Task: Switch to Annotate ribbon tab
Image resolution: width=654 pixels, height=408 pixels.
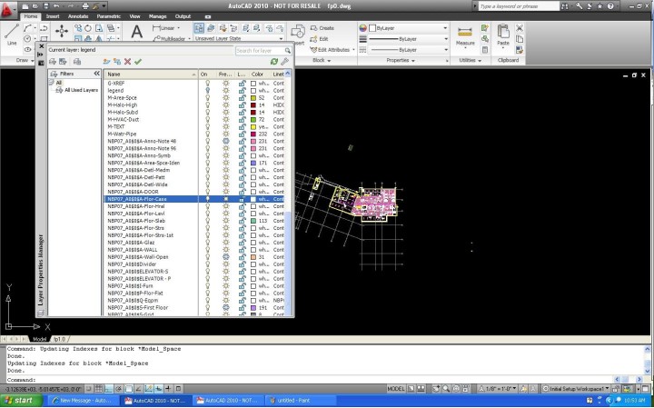Action: [78, 16]
